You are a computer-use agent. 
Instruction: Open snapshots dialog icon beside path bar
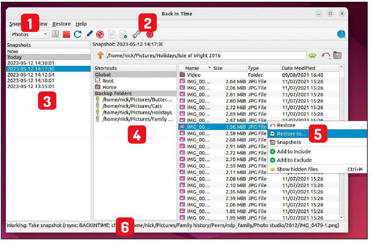pos(337,56)
